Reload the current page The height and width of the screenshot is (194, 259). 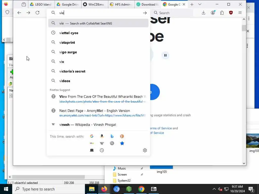37,13
